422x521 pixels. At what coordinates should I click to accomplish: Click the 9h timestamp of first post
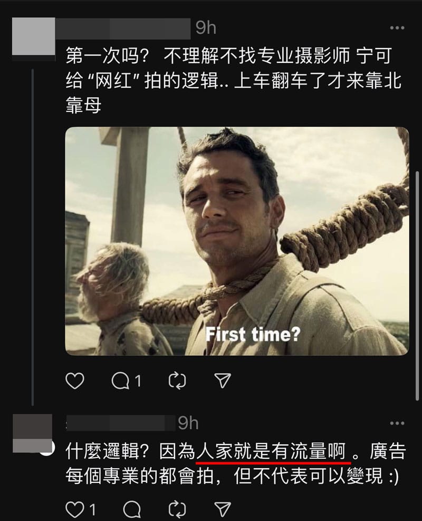click(206, 27)
